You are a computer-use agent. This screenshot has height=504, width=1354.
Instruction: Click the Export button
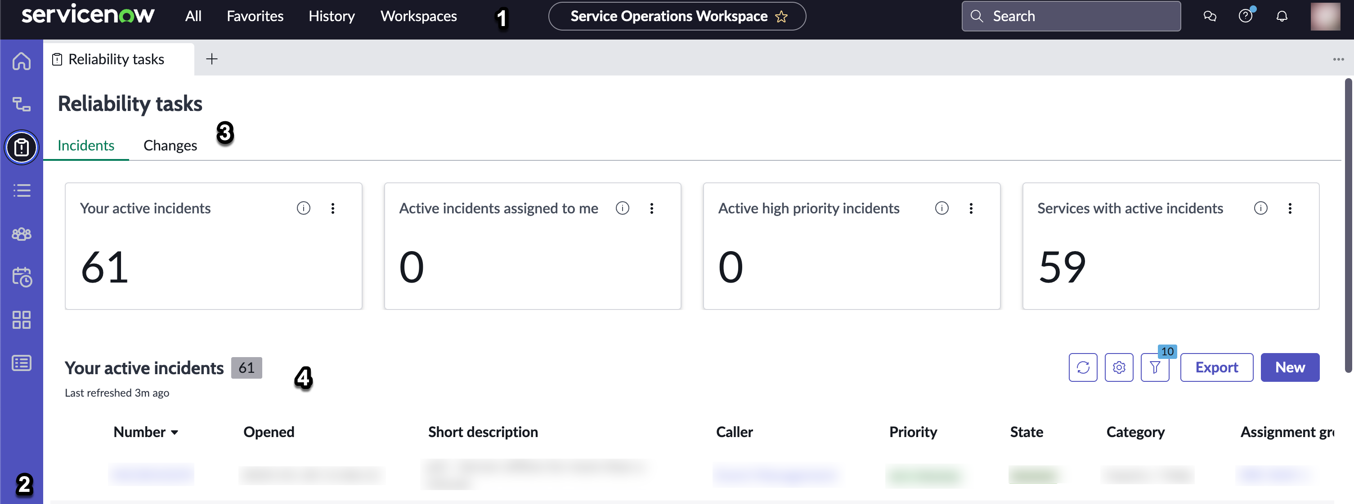coord(1216,367)
